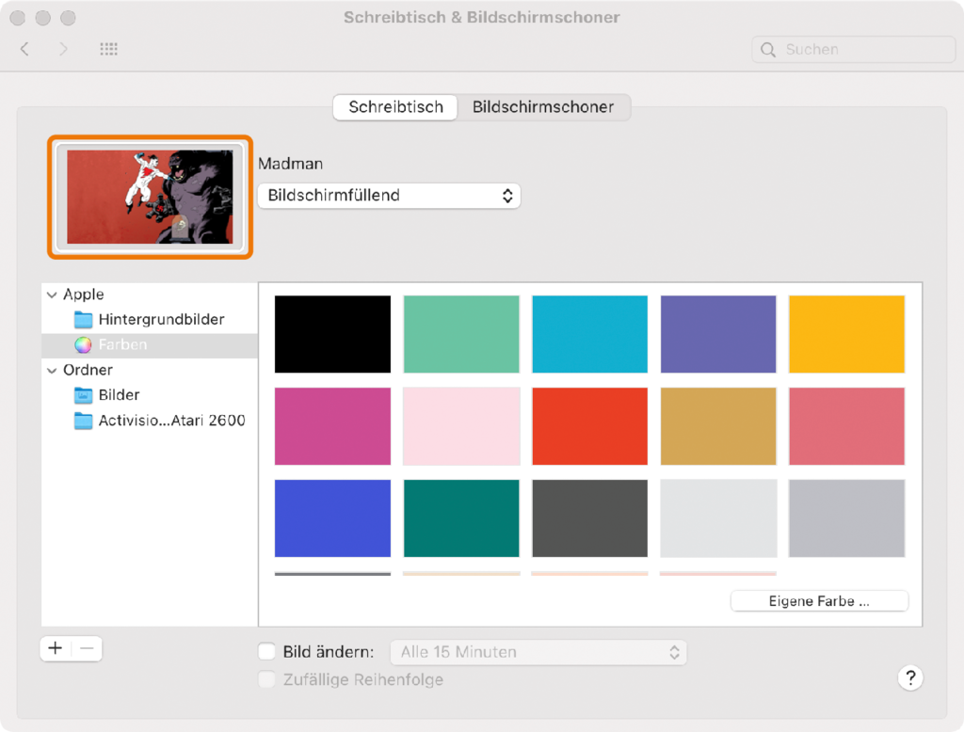Choose the red color swatch
This screenshot has width=964, height=732.
(x=589, y=426)
